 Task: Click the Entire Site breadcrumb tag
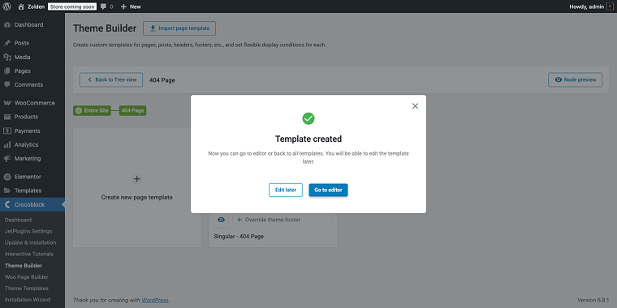pyautogui.click(x=92, y=111)
